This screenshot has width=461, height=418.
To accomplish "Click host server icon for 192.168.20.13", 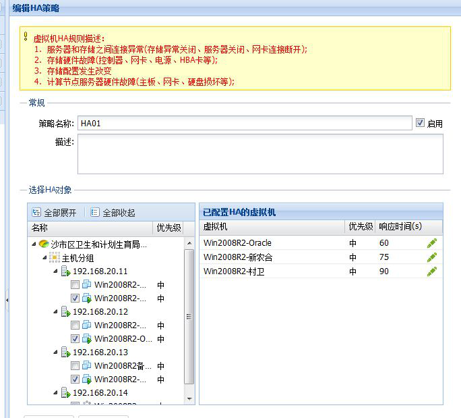I will pyautogui.click(x=65, y=352).
